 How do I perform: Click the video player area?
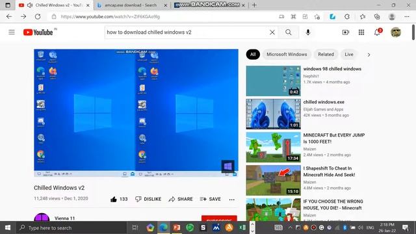136,112
